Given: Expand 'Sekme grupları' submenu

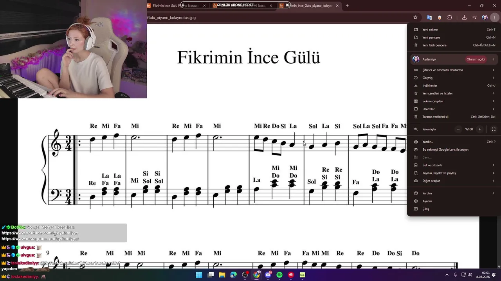Looking at the screenshot, I should click(454, 101).
